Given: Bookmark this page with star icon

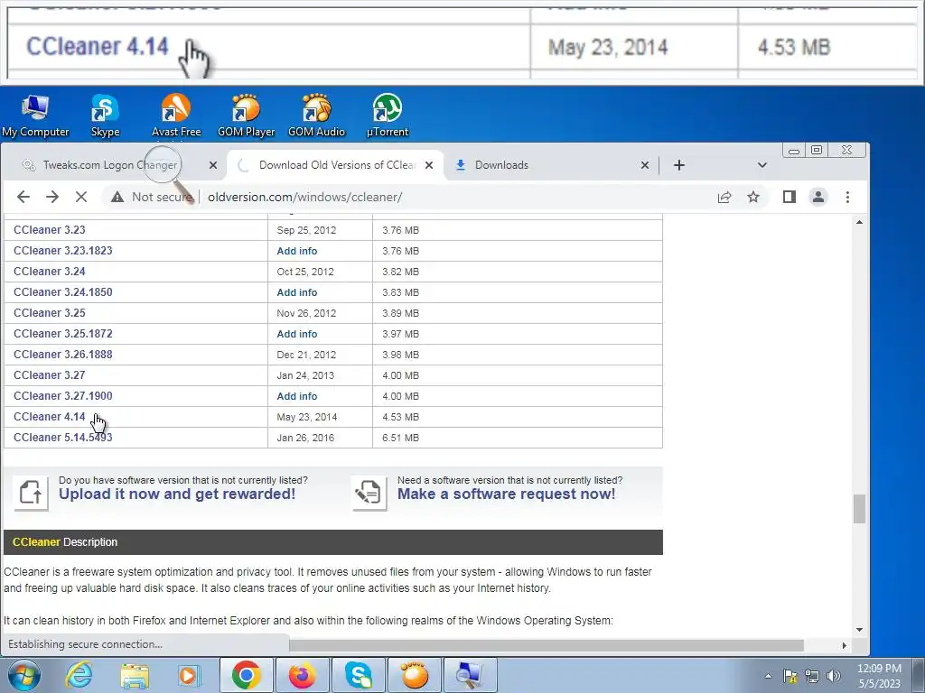Looking at the screenshot, I should 753,197.
